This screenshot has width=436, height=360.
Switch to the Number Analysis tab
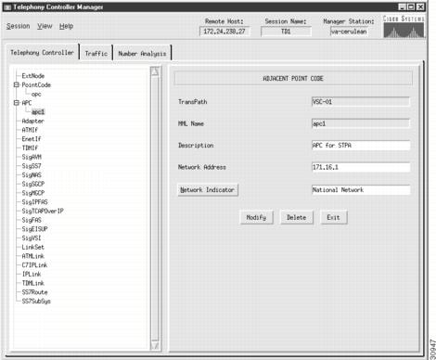(x=142, y=54)
